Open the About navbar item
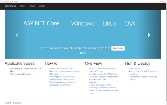 pos(32,6)
